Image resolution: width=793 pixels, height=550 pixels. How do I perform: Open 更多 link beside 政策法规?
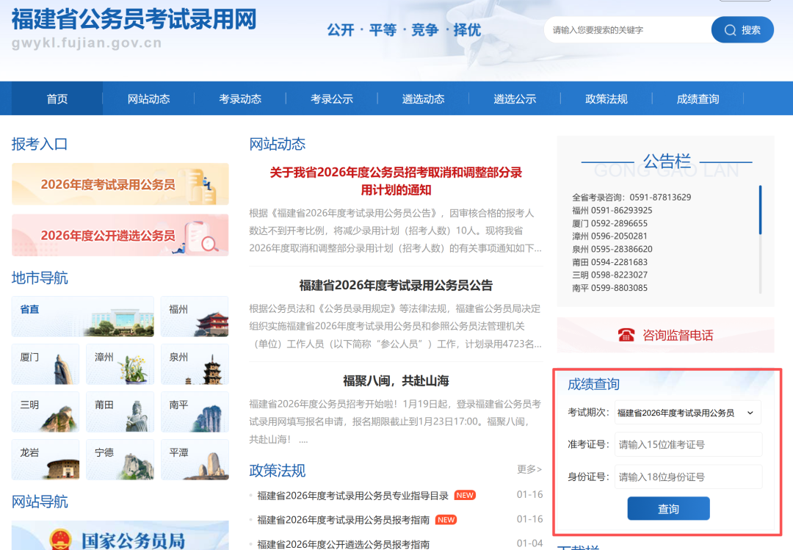coord(529,469)
